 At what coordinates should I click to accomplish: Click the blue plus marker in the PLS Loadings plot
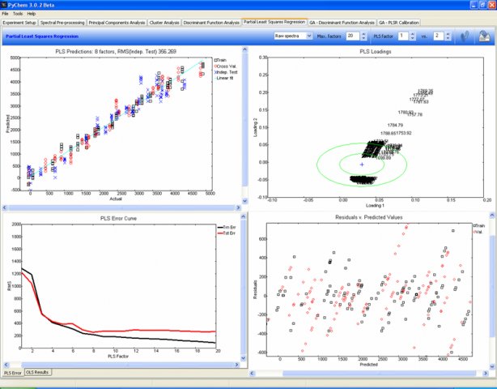tap(362, 165)
